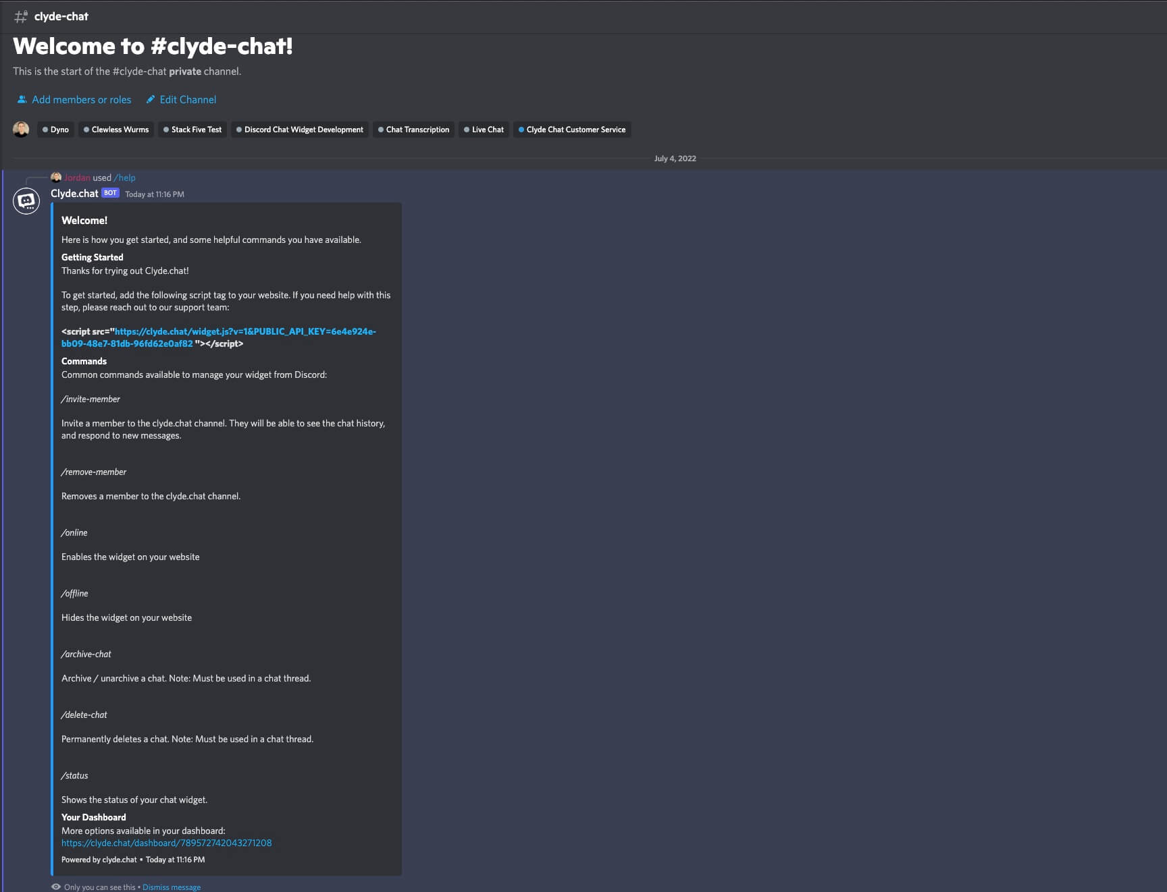Viewport: 1167px width, 892px height.
Task: Click the Jordan username
Action: pos(78,177)
